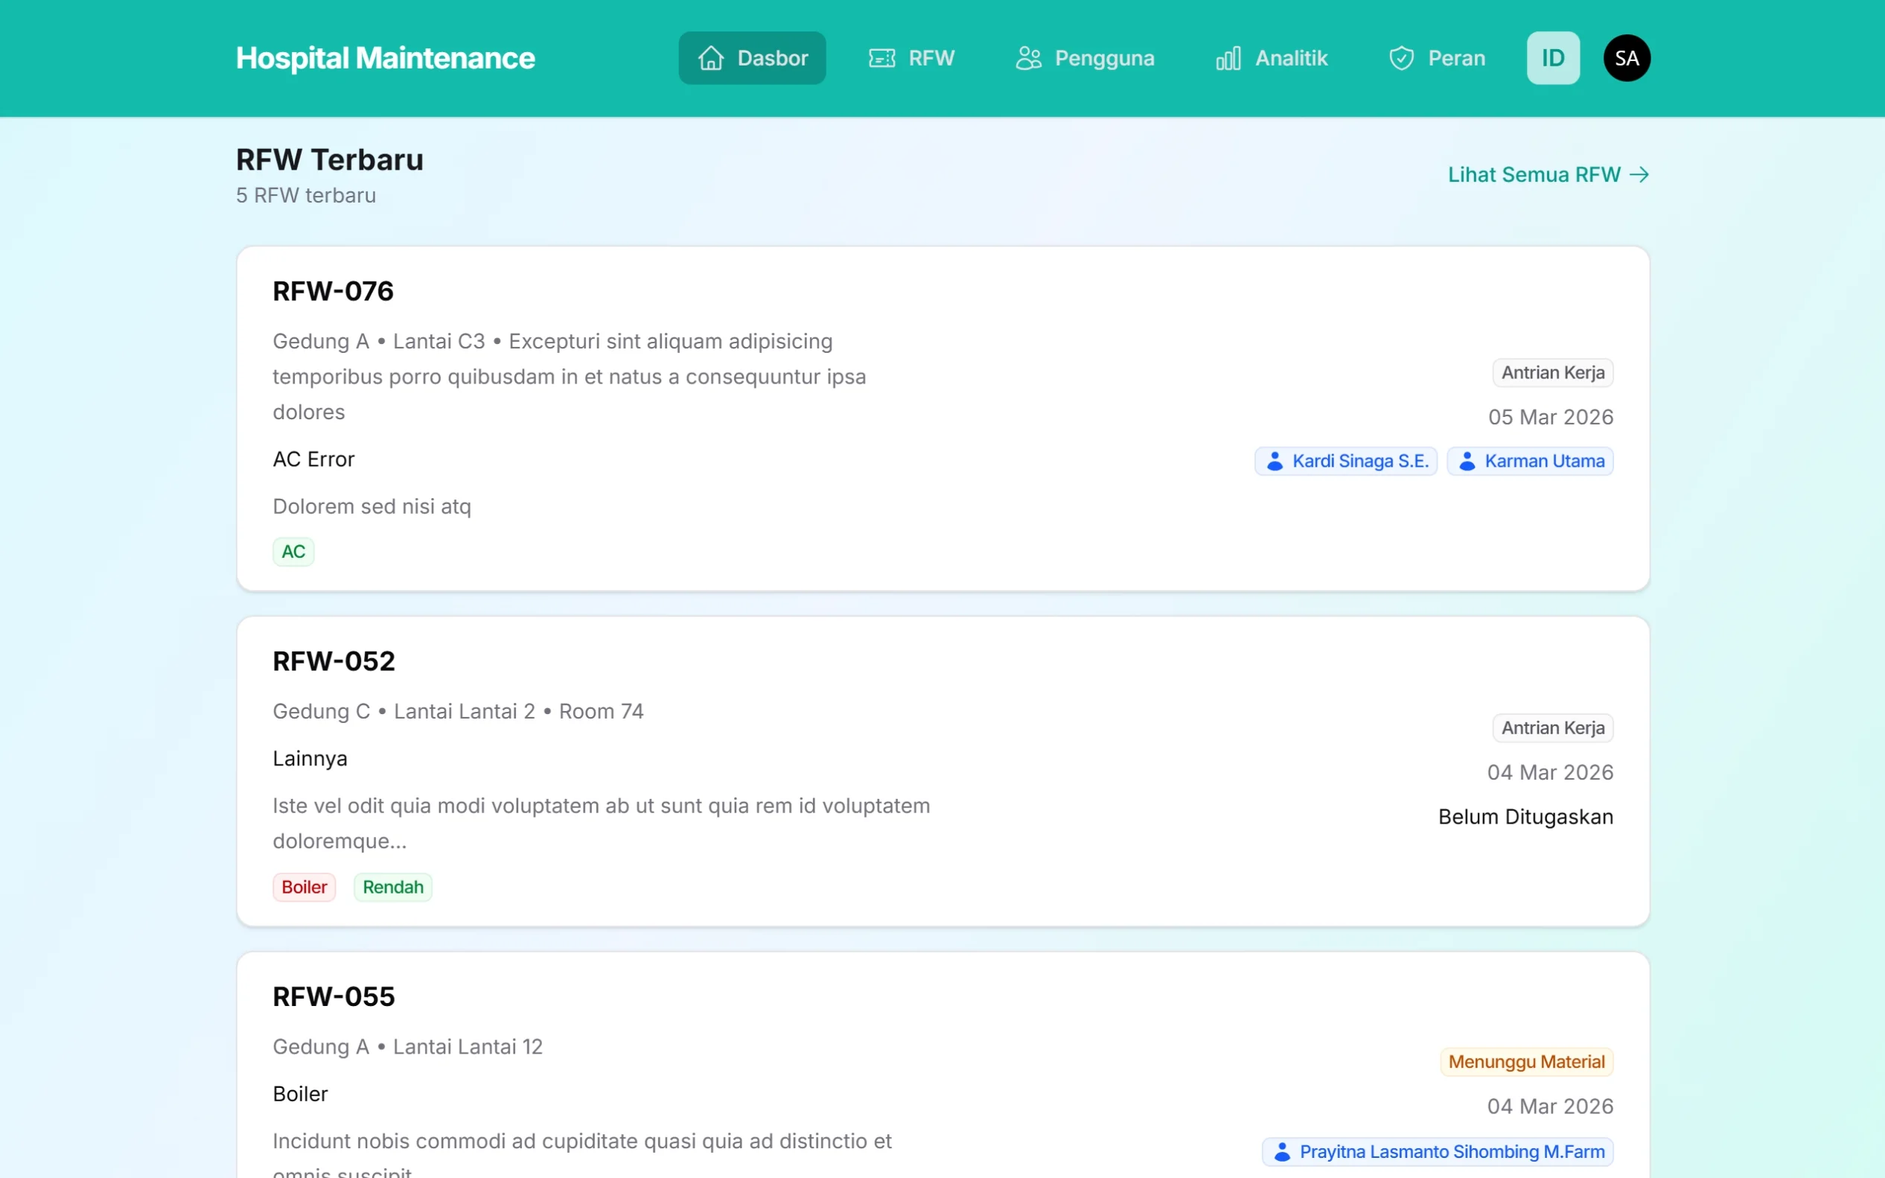Click person icon on Prayitna Lasmanto badge

click(1282, 1151)
